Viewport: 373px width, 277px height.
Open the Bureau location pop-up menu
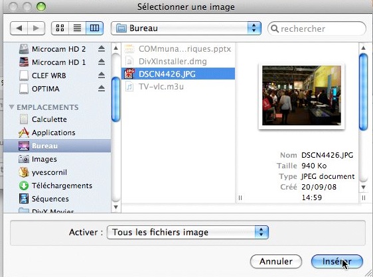point(186,28)
